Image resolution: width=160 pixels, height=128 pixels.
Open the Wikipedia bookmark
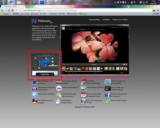[52, 14]
